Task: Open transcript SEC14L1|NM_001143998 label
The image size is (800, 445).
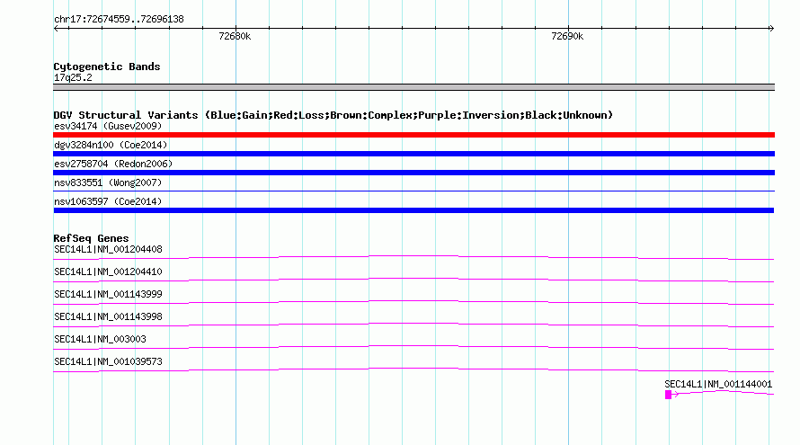Action: [x=108, y=317]
